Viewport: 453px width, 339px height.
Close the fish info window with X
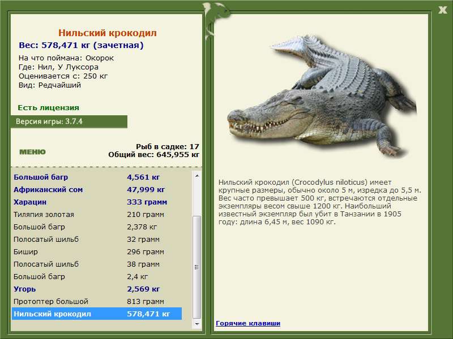point(442,10)
